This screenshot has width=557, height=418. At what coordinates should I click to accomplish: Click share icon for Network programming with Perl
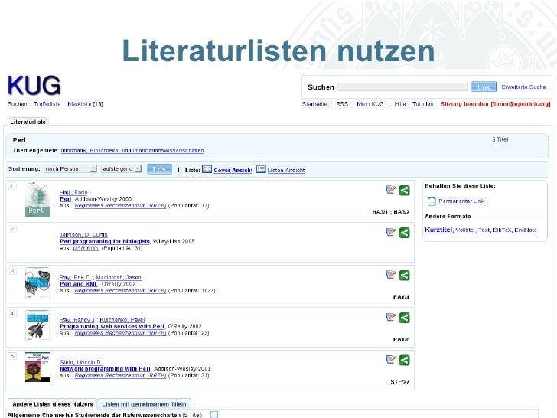pyautogui.click(x=404, y=360)
